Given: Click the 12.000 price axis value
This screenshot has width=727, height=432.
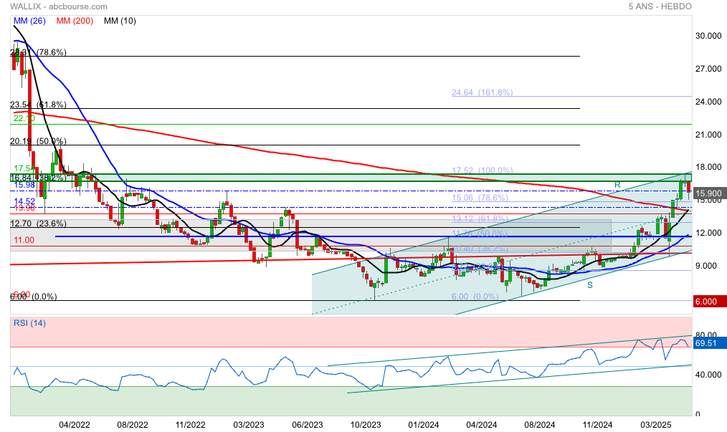Looking at the screenshot, I should (x=708, y=233).
